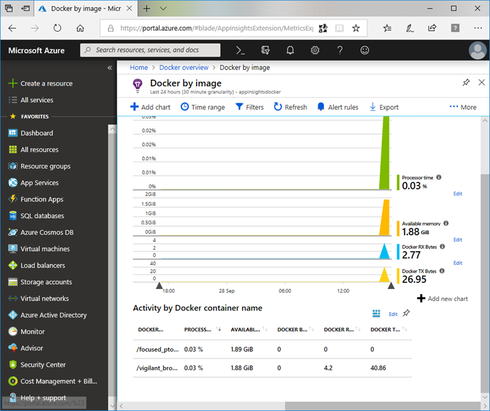The image size is (490, 411).
Task: Open notifications bell icon
Action: coord(290,50)
